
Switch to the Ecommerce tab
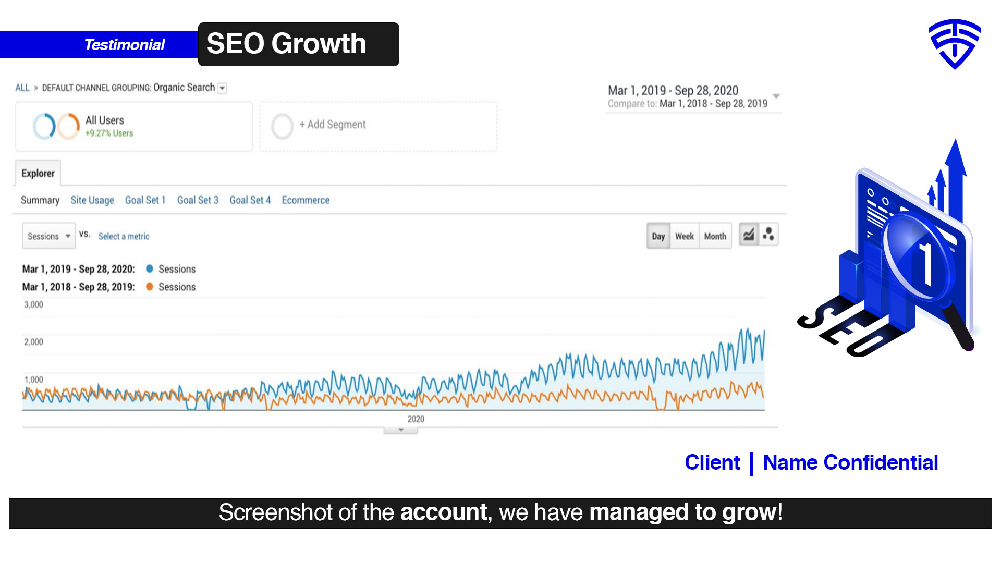point(306,200)
